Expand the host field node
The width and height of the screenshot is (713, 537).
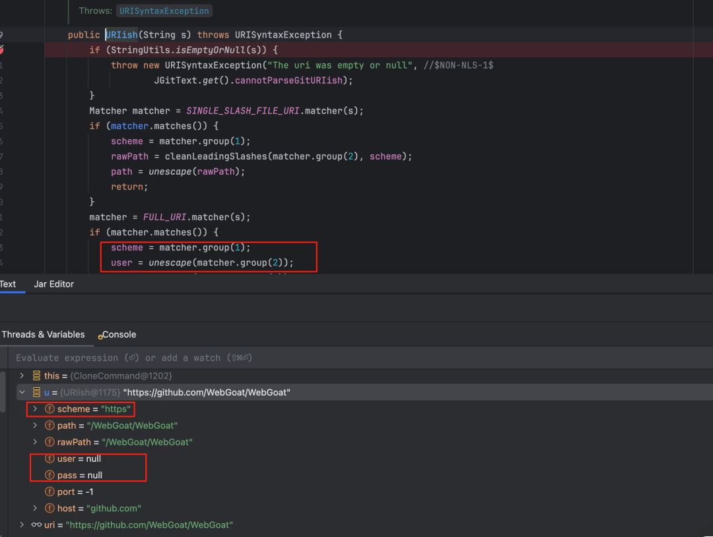[x=35, y=509]
